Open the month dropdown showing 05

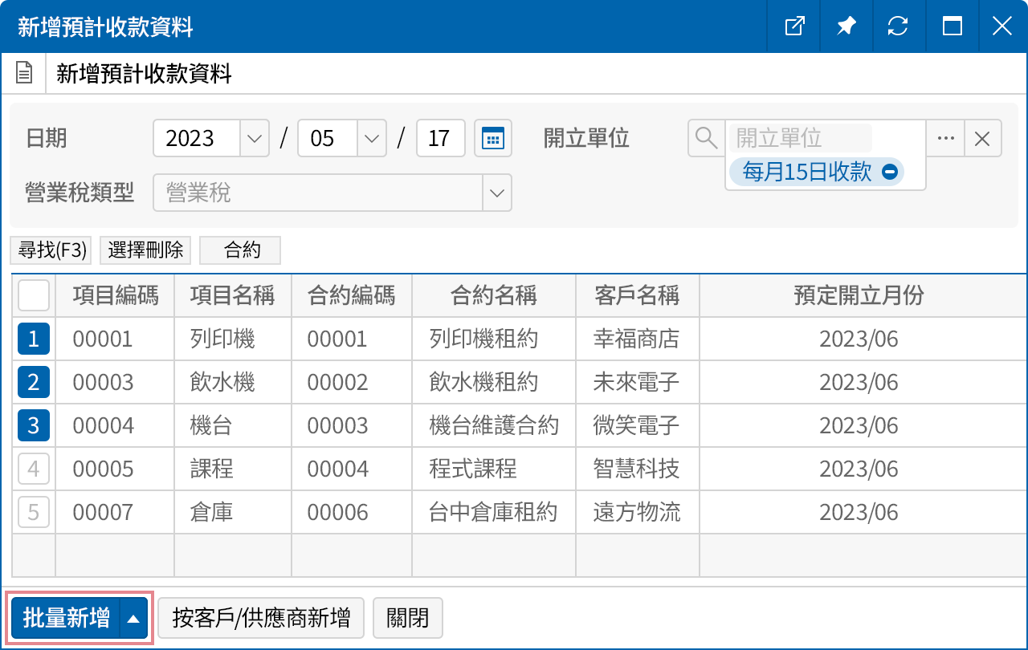coord(371,138)
